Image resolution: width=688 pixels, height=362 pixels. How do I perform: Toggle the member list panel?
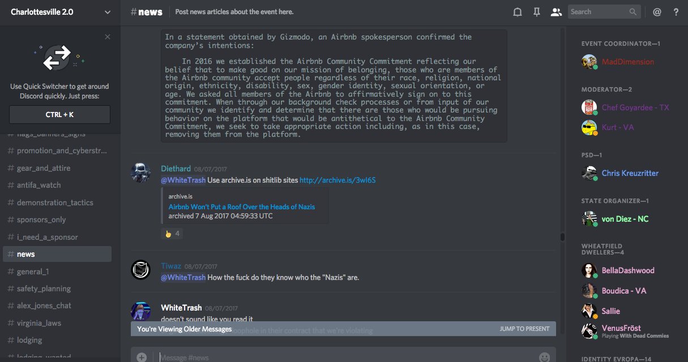pos(556,12)
